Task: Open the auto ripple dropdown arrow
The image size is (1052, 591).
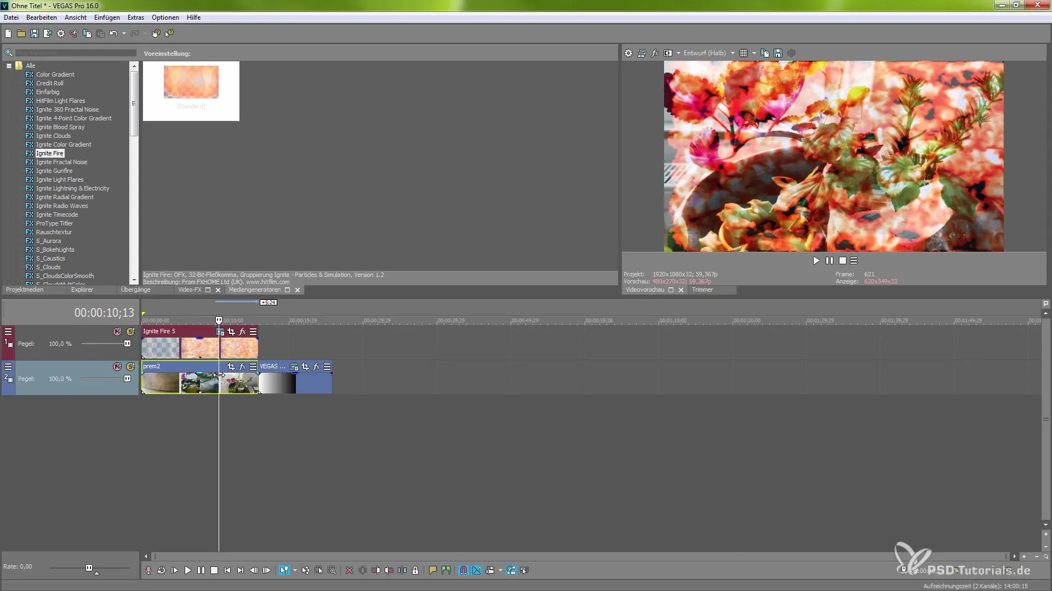Action: click(x=500, y=570)
